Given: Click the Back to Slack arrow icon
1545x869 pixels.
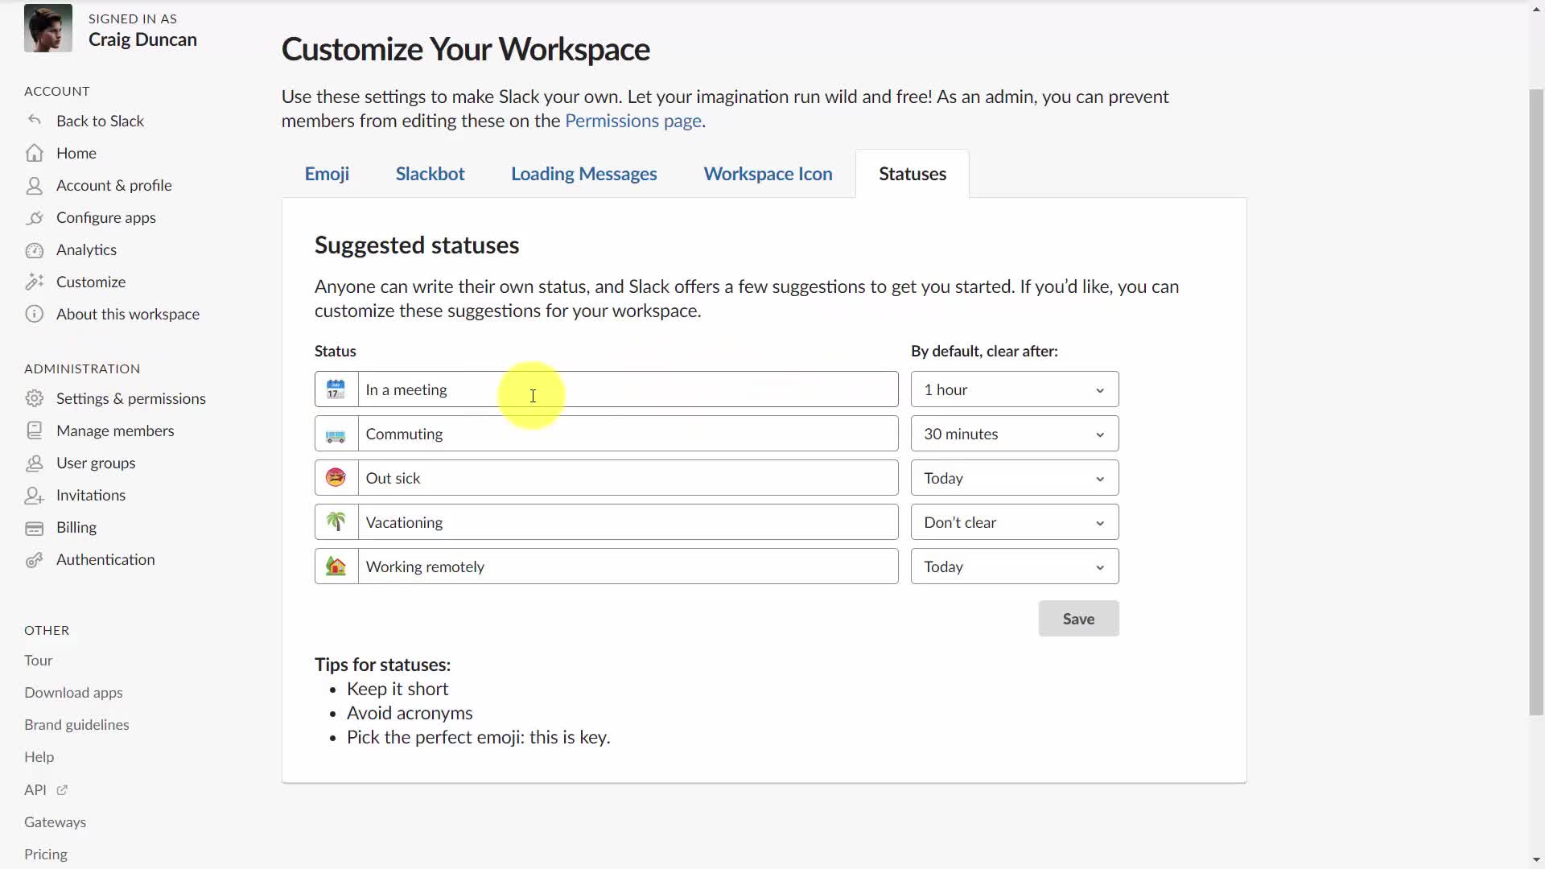Looking at the screenshot, I should (34, 120).
